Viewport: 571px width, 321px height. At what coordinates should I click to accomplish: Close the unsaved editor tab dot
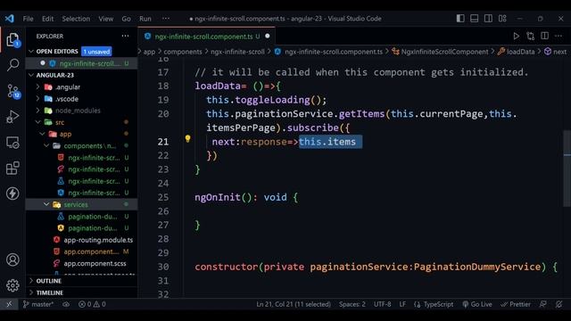pos(268,36)
